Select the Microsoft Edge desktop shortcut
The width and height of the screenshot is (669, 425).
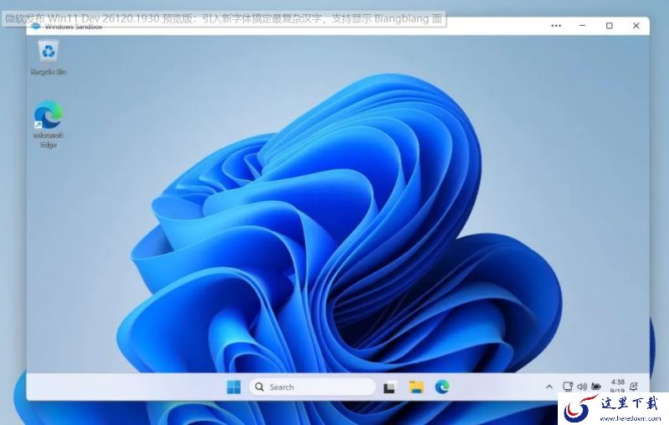(49, 124)
